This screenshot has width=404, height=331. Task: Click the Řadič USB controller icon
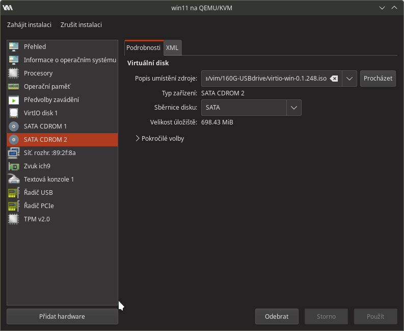pyautogui.click(x=14, y=192)
